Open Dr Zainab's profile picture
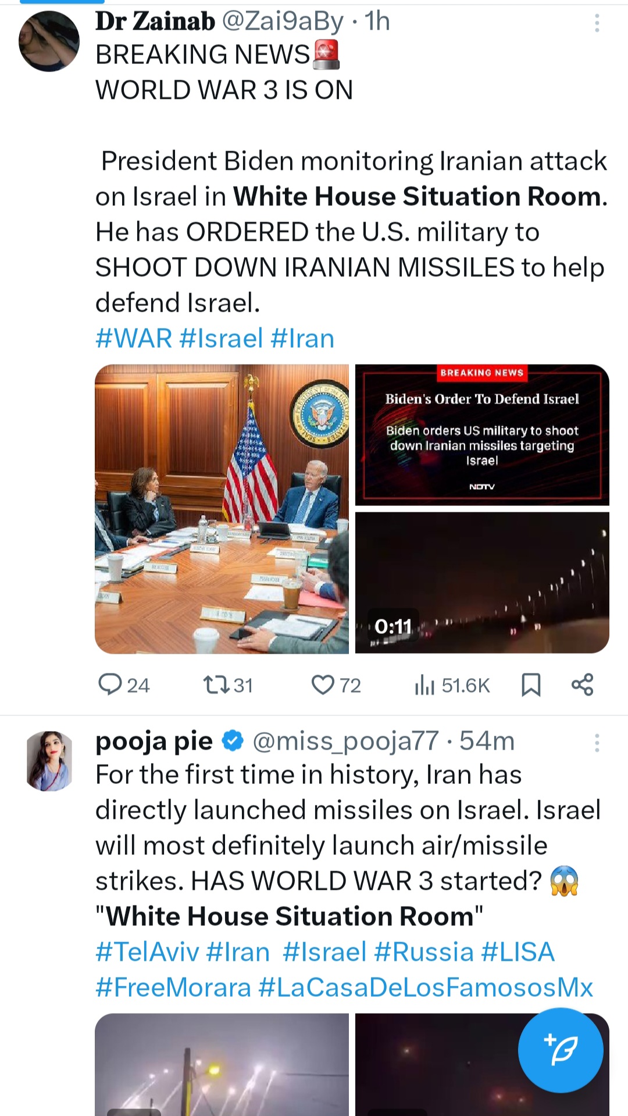 click(49, 41)
